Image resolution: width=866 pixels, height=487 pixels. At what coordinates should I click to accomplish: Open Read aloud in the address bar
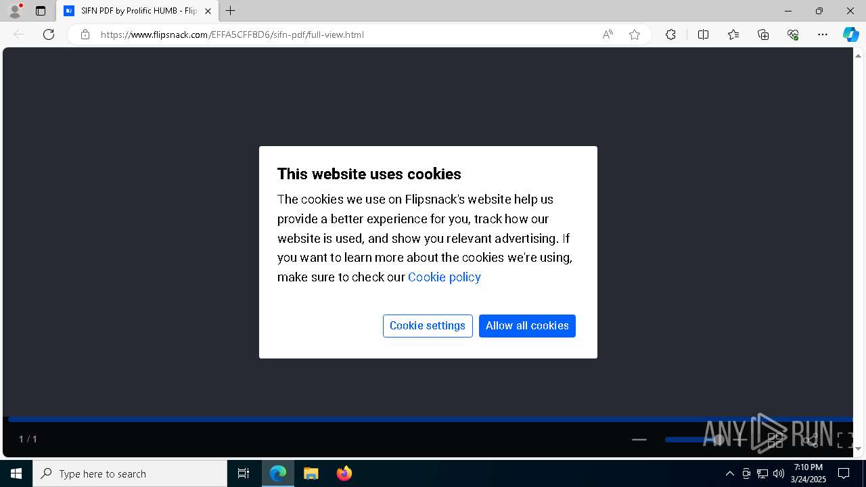pyautogui.click(x=608, y=34)
